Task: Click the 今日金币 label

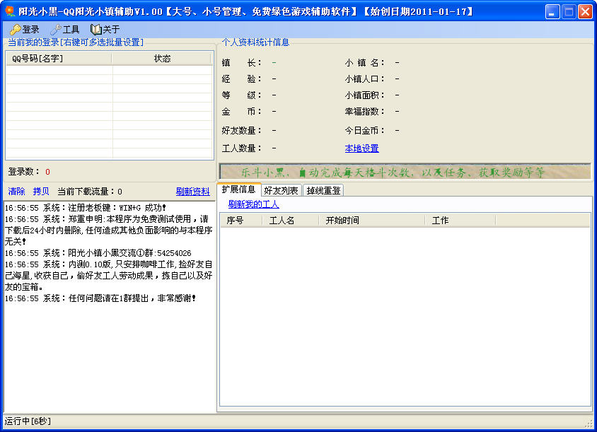Action: point(364,131)
